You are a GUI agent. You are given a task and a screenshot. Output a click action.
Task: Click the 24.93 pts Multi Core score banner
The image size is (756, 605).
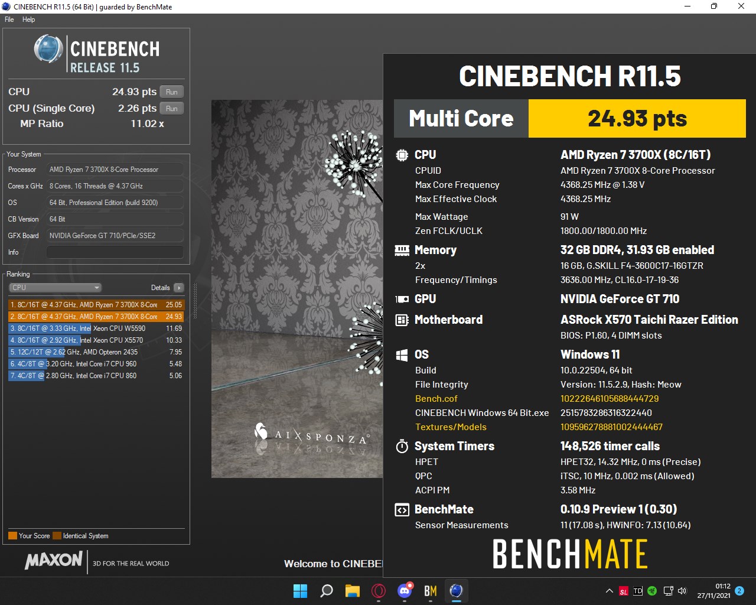637,119
